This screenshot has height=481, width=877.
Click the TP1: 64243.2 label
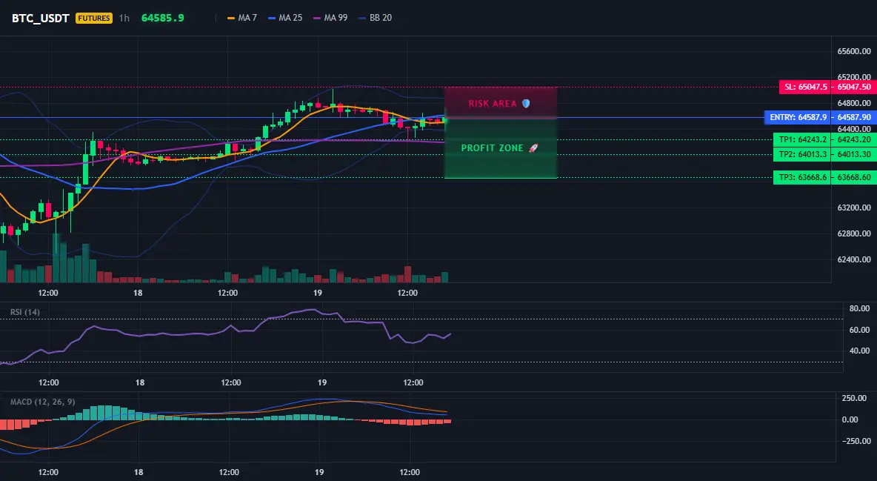802,139
